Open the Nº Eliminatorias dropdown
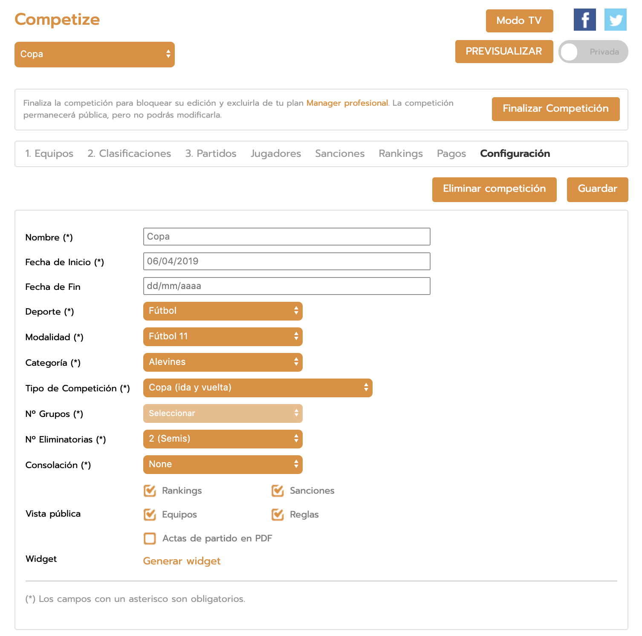This screenshot has width=642, height=636. [x=223, y=439]
